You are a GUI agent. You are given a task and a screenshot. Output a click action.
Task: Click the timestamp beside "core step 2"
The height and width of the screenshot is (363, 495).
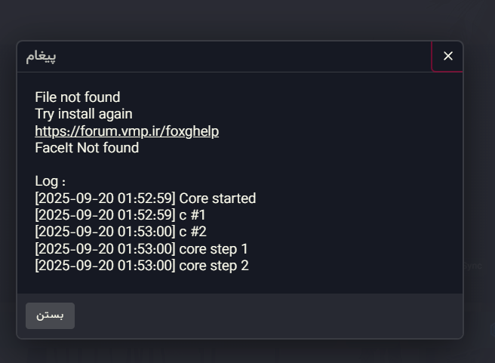[x=105, y=266]
